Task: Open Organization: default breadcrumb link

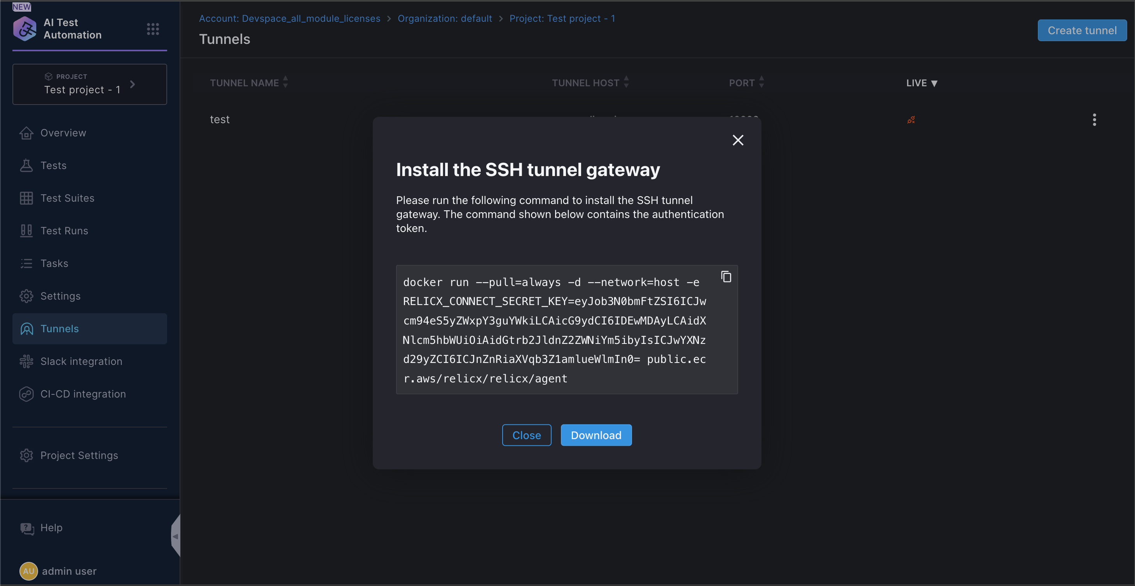Action: tap(445, 19)
